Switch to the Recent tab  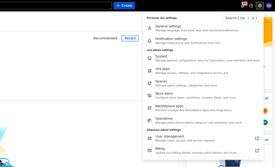[x=130, y=38]
